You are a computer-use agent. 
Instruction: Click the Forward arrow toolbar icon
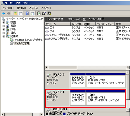click(8, 13)
